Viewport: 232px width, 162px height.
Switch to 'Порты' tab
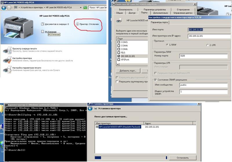pos(144,13)
